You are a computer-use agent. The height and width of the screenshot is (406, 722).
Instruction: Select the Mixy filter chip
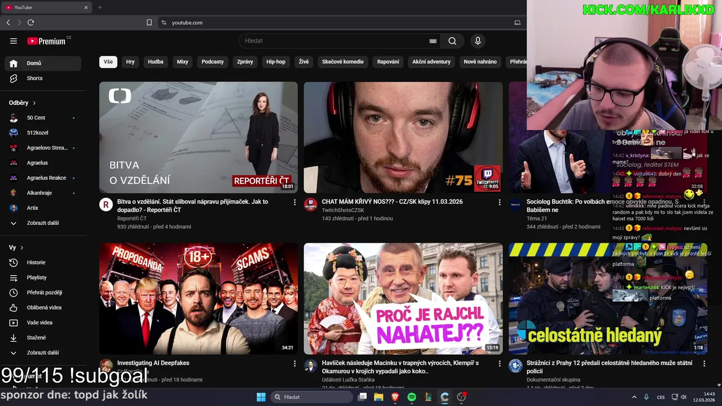coord(183,62)
